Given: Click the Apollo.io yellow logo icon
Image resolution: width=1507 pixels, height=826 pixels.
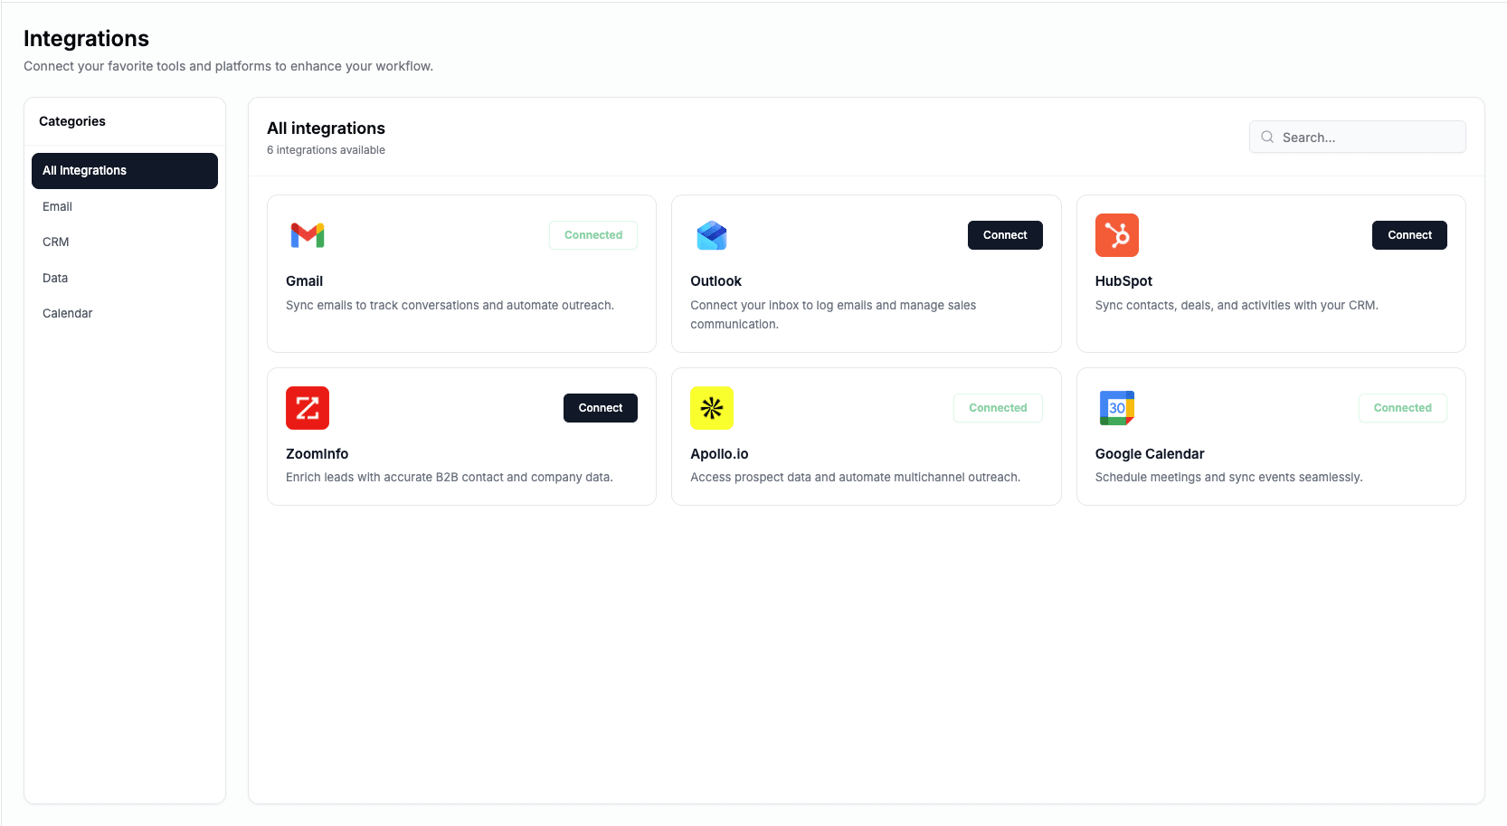Looking at the screenshot, I should (712, 408).
